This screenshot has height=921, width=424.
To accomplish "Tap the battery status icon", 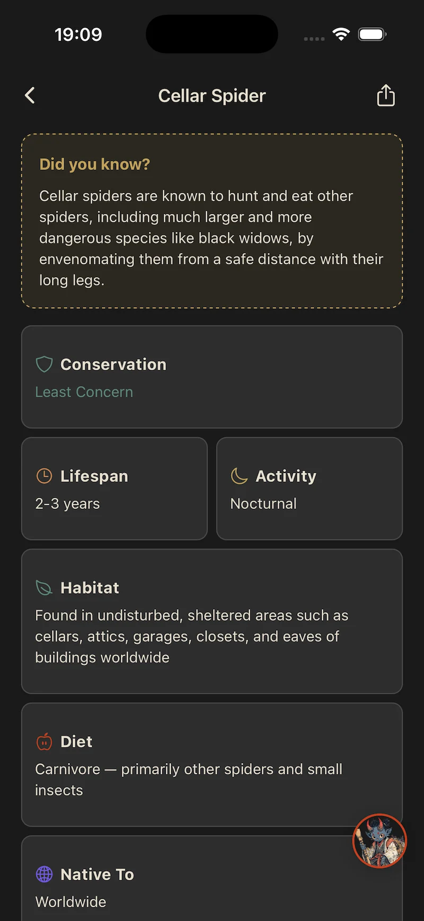I will pos(372,34).
